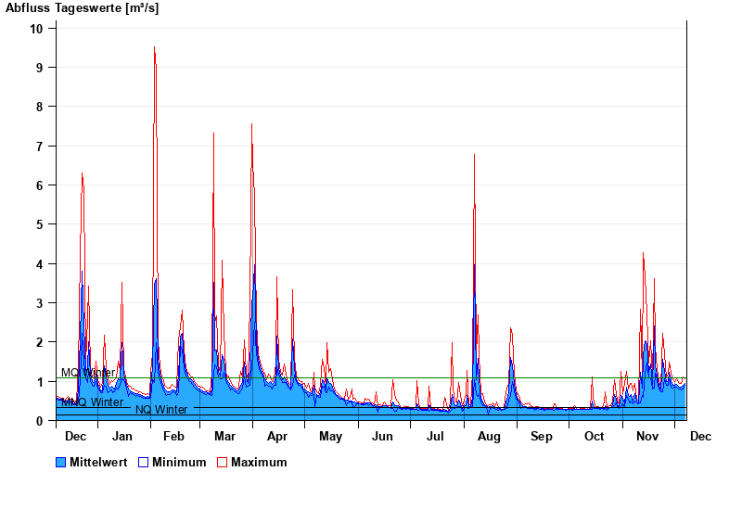This screenshot has height=510, width=742.
Task: Click the y-axis value 10 label
Action: [x=36, y=29]
